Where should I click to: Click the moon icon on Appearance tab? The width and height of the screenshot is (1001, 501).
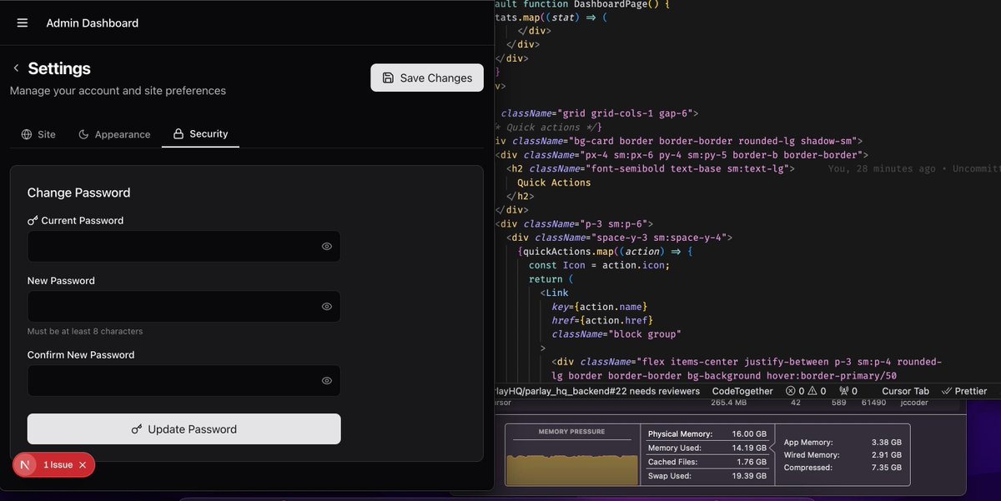pyautogui.click(x=83, y=134)
